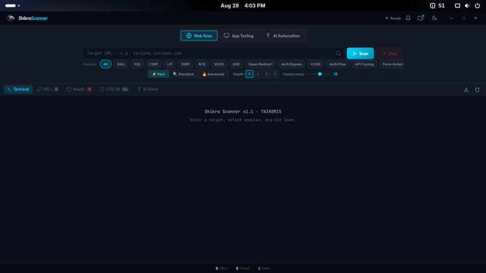Click the ShikraScanner bird logo icon
Image resolution: width=486 pixels, height=273 pixels.
[x=11, y=18]
